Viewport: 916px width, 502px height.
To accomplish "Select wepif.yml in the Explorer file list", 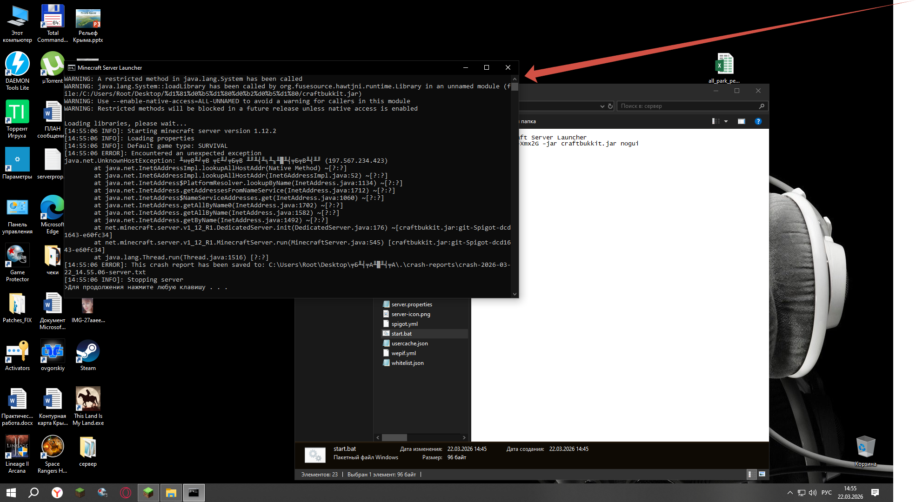I will pyautogui.click(x=403, y=353).
